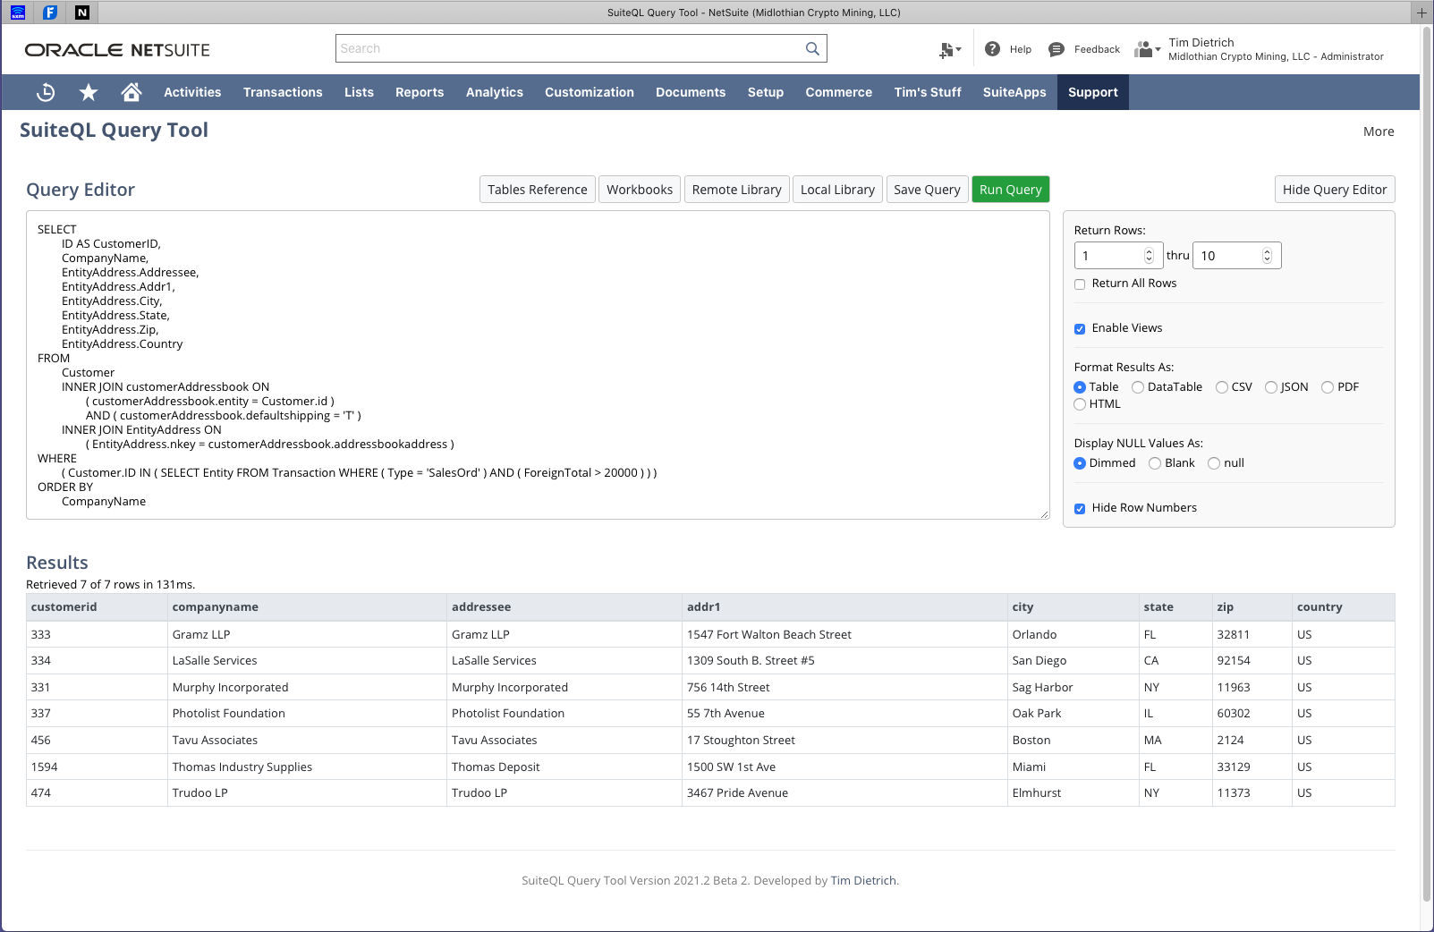This screenshot has width=1434, height=932.
Task: Open the Lists menu
Action: 359,92
